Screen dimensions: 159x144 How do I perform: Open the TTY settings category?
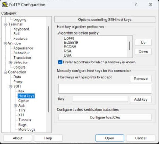22,110
